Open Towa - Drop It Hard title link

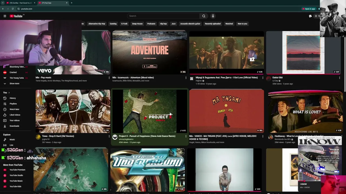(x=58, y=136)
